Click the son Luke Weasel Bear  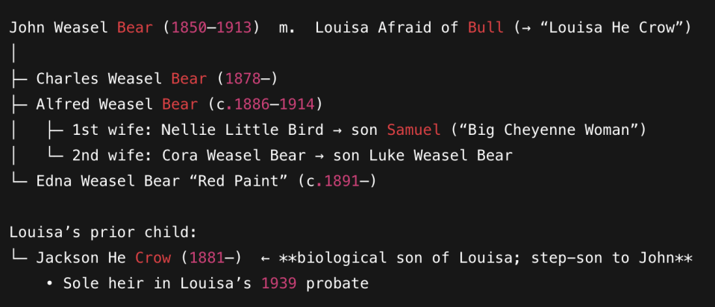pos(449,156)
